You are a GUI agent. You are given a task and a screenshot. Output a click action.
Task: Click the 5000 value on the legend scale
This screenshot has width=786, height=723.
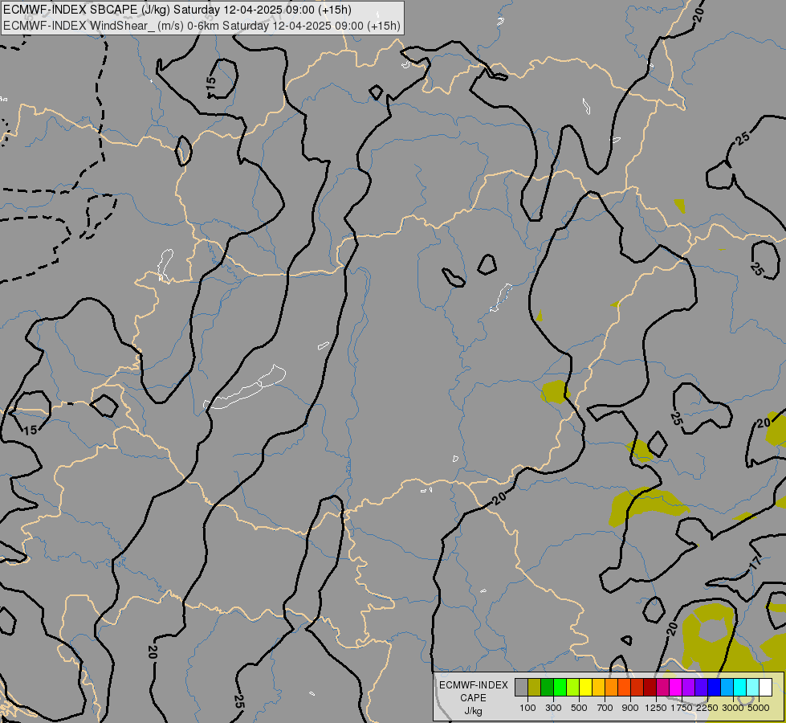(x=759, y=708)
